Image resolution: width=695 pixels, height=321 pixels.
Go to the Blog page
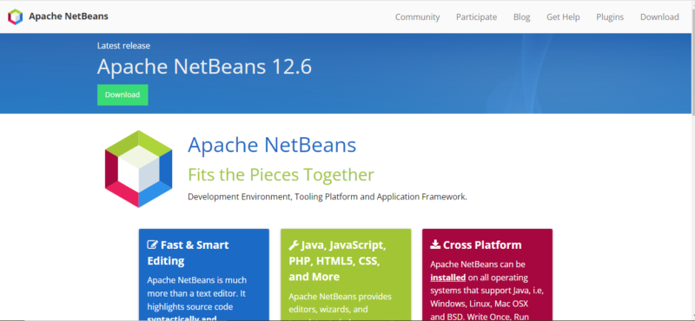tap(522, 16)
